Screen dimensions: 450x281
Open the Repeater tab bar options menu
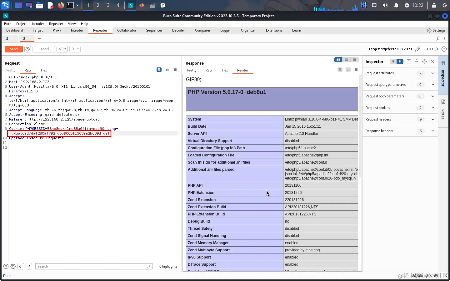[444, 38]
